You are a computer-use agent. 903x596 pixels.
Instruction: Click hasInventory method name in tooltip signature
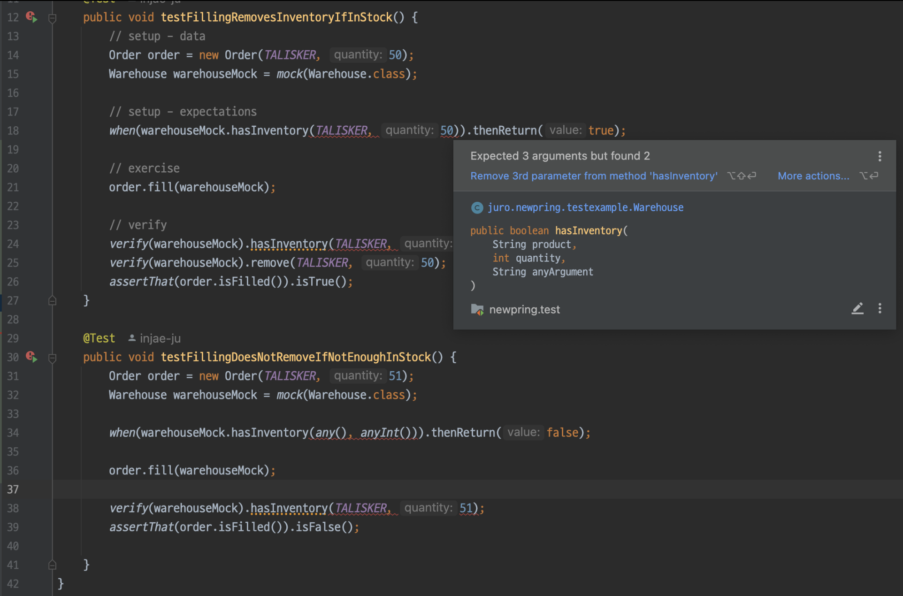(x=589, y=231)
